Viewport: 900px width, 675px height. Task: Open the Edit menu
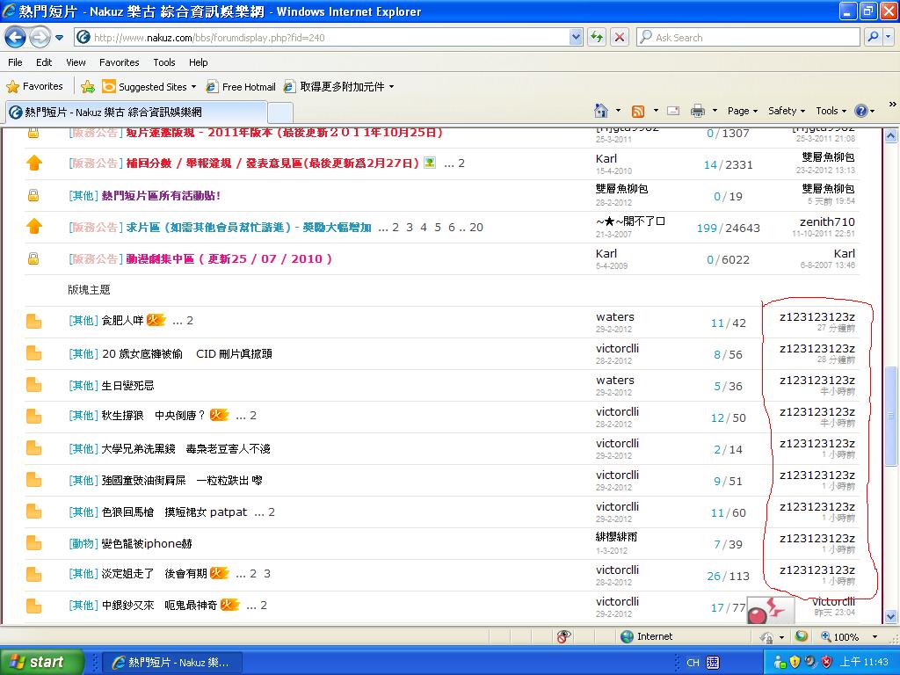point(44,62)
